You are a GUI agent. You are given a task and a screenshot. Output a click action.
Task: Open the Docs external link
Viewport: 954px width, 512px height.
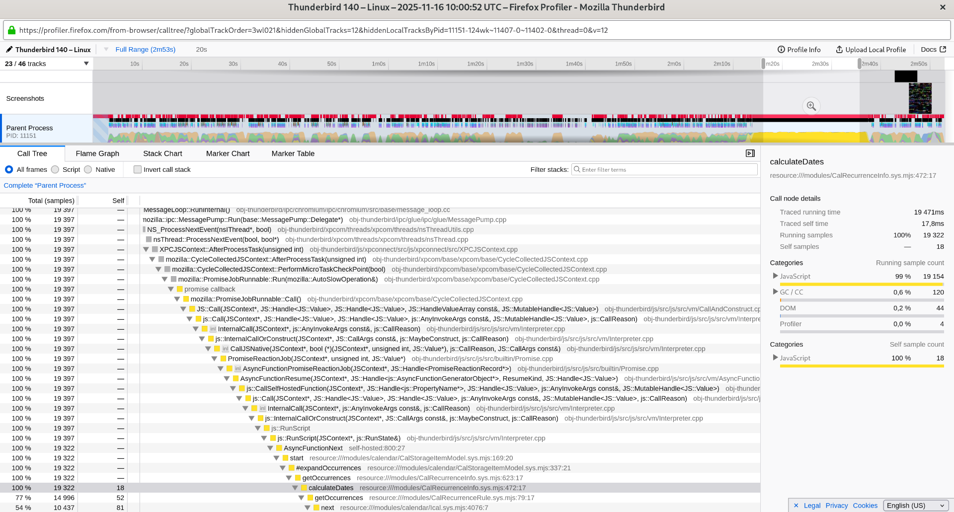[x=933, y=50]
